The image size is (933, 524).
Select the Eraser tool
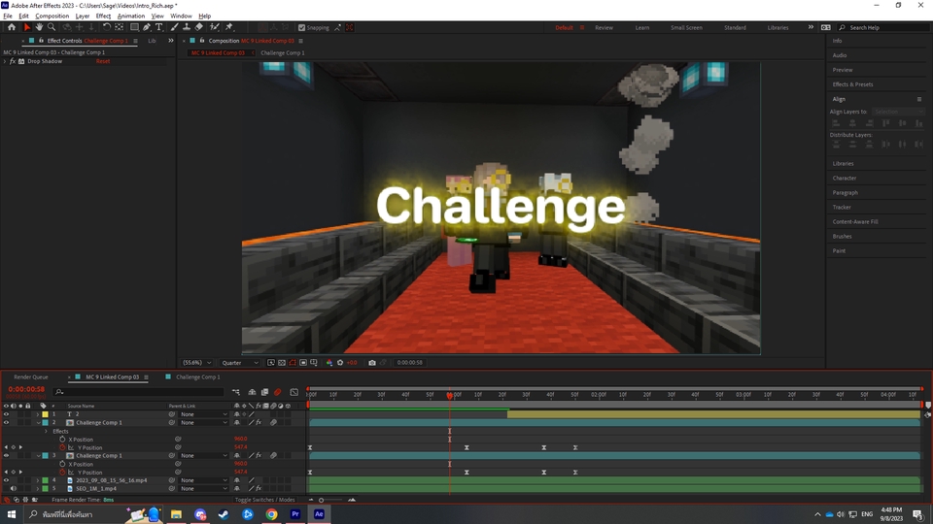(x=198, y=27)
